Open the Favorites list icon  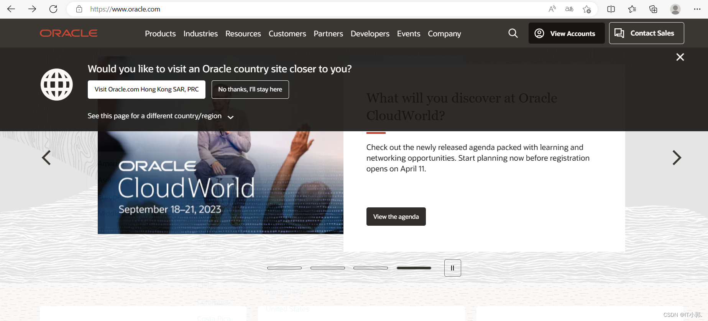click(x=632, y=9)
